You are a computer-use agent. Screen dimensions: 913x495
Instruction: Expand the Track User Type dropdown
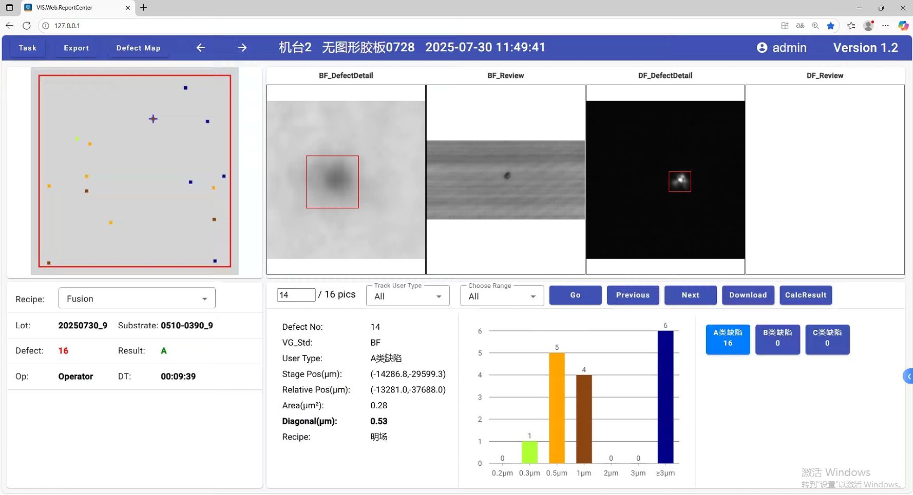408,296
